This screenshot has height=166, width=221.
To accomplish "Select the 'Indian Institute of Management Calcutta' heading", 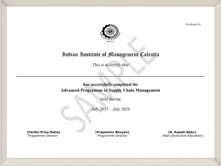I will point(111,55).
